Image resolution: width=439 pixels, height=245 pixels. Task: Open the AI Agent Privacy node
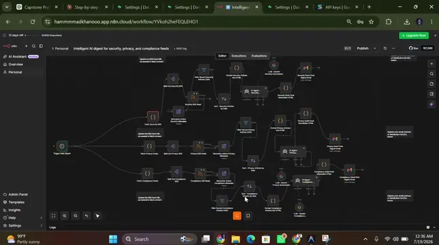pos(293,152)
